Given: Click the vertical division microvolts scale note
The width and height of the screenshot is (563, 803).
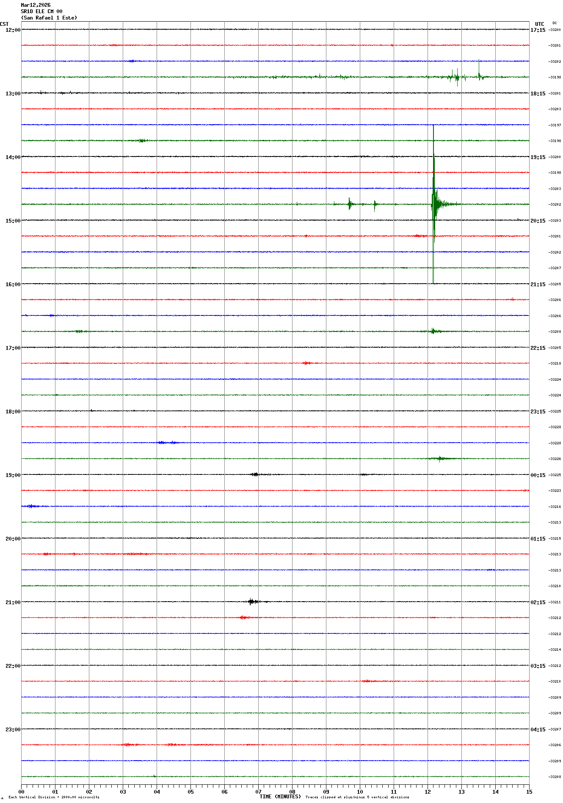Looking at the screenshot, I should (x=54, y=797).
